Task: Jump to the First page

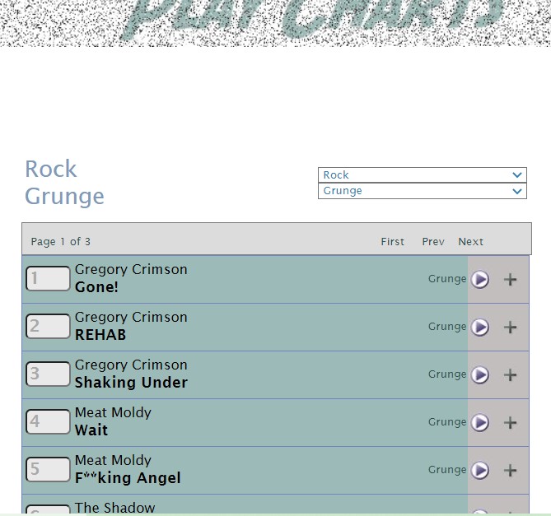Action: click(393, 242)
